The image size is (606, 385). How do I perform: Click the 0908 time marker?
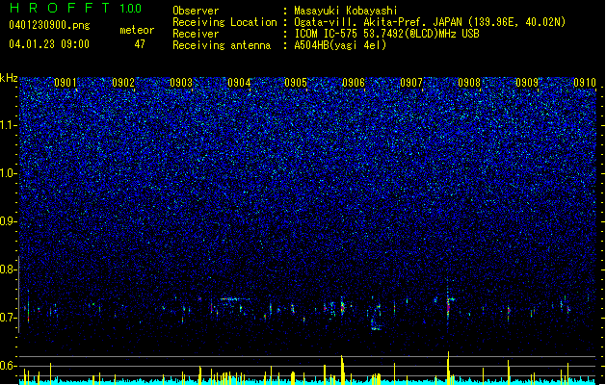pos(469,83)
